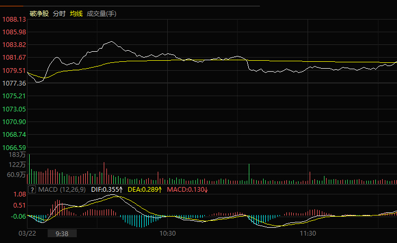
Task: Click the MACD question mark help icon
Action: click(x=32, y=189)
